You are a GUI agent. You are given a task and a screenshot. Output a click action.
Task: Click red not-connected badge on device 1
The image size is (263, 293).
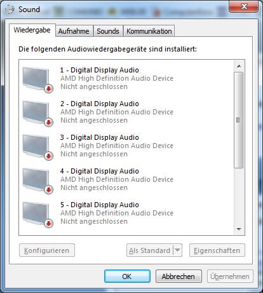tap(49, 88)
